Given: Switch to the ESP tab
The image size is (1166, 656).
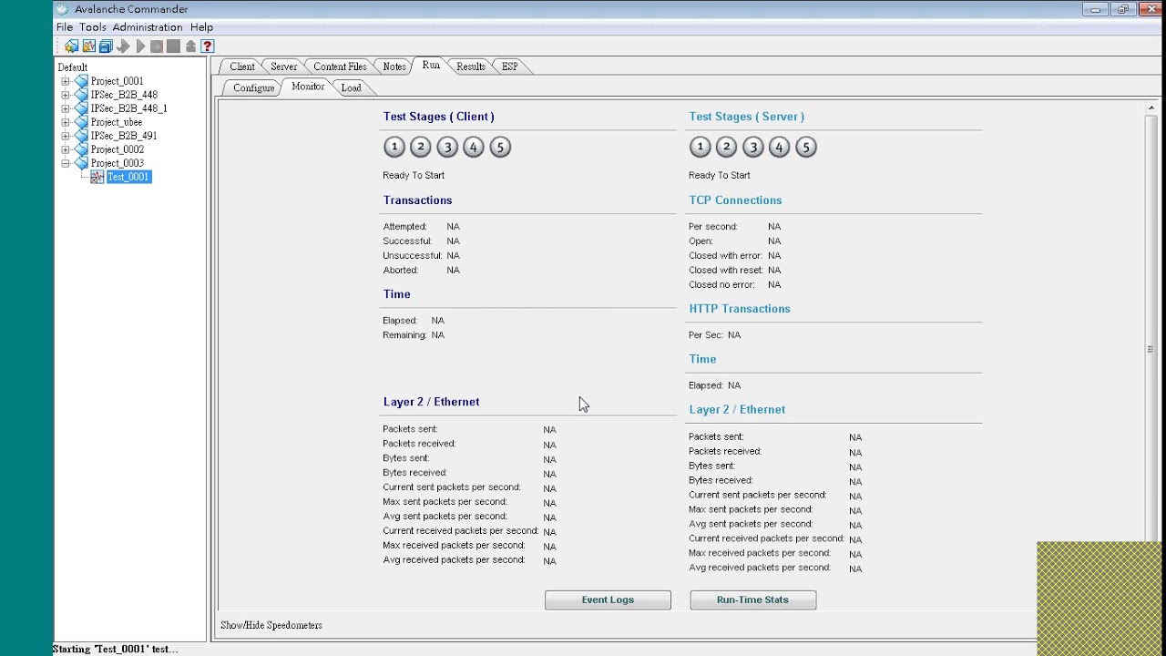Looking at the screenshot, I should pos(509,67).
